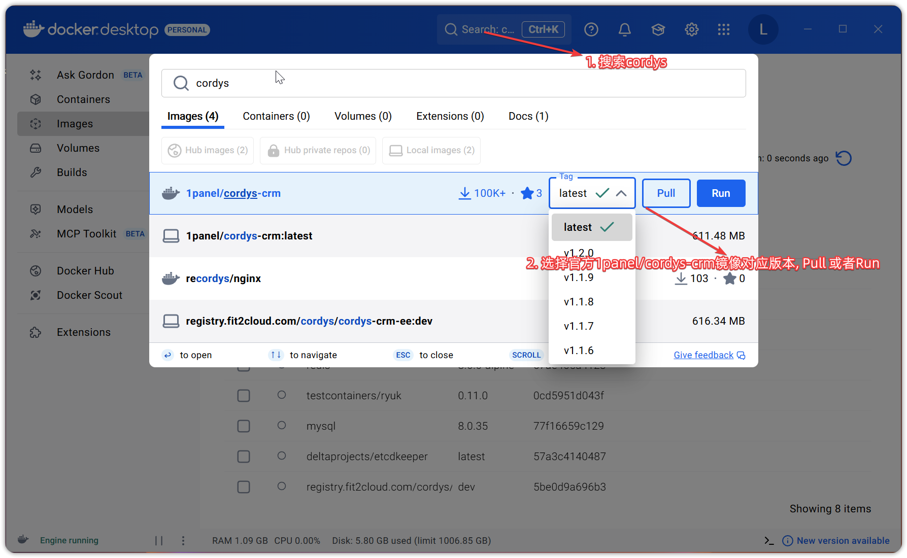Screen dimensions: 907x558
Task: Pick tag v1.1.6 in dropdown list
Action: (x=579, y=351)
